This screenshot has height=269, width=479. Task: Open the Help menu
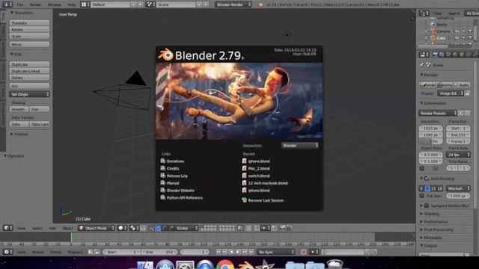[72, 4]
